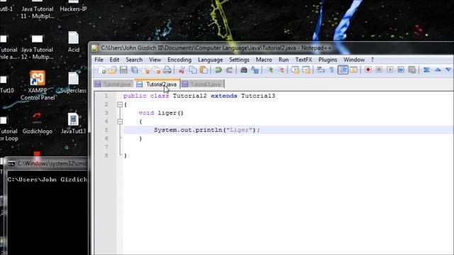Click 'Tutorial3' in the class declaration
454x255 pixels.
(x=258, y=96)
